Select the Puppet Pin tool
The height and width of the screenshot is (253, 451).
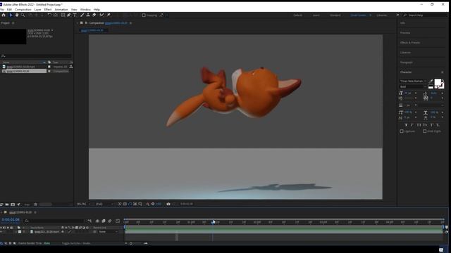[x=109, y=15]
